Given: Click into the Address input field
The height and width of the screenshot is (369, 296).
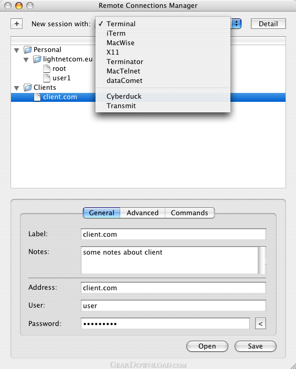Looking at the screenshot, I should pos(173,288).
